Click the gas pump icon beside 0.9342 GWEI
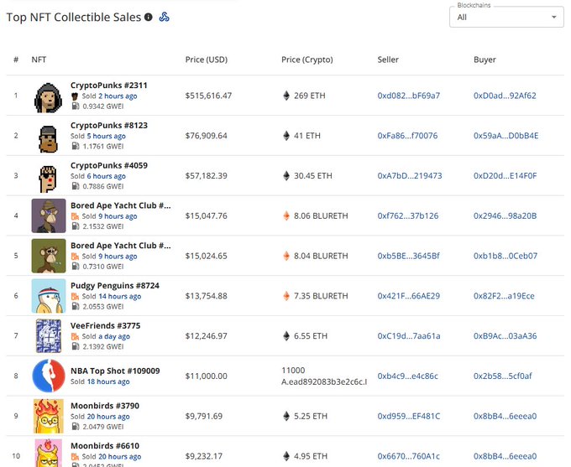Screen dimensions: 571x467 tap(76, 106)
